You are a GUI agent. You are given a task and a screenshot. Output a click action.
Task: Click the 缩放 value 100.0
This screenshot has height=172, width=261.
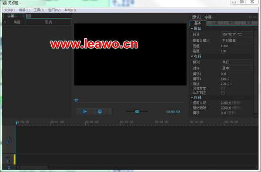(x=225, y=84)
